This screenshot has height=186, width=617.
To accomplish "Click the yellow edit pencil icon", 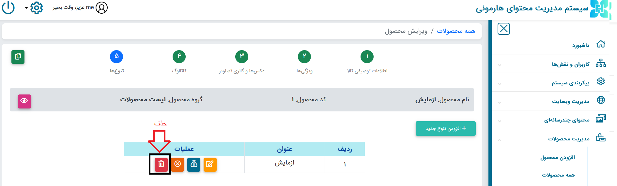I will tap(210, 164).
